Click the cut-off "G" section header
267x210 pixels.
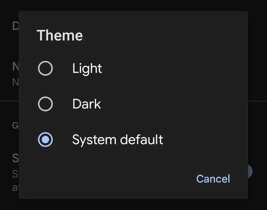(x=15, y=125)
